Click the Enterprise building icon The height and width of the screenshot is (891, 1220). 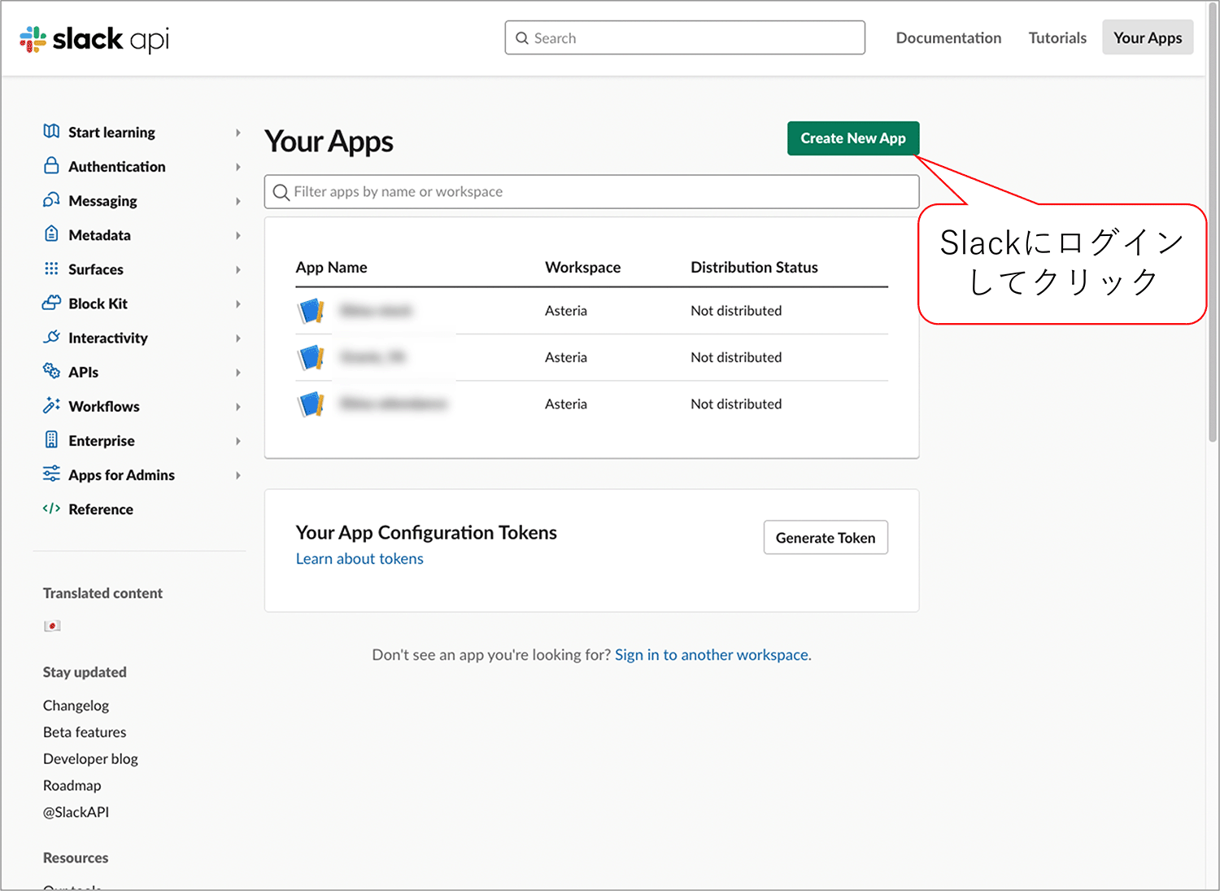[51, 439]
